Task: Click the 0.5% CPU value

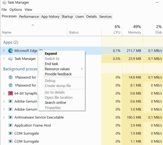Action: [x=117, y=59]
